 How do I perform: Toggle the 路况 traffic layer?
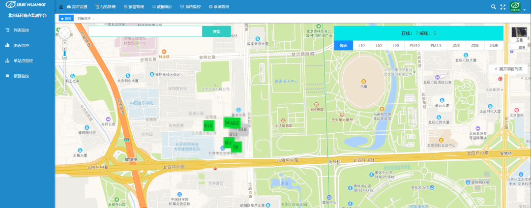(521, 48)
